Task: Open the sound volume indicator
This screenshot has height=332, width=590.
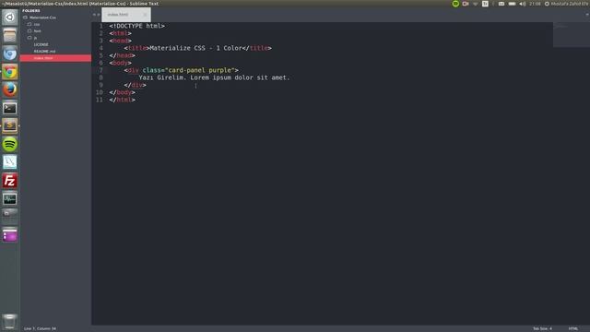Action: point(523,4)
